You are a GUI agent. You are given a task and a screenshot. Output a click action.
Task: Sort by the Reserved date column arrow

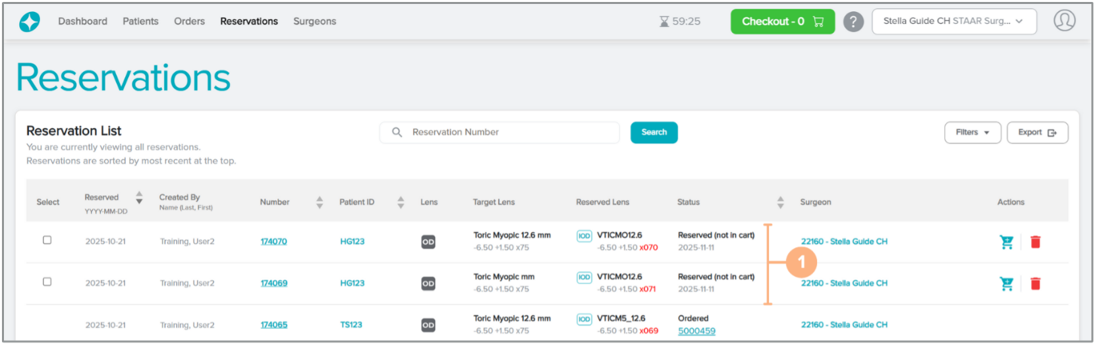coord(139,198)
